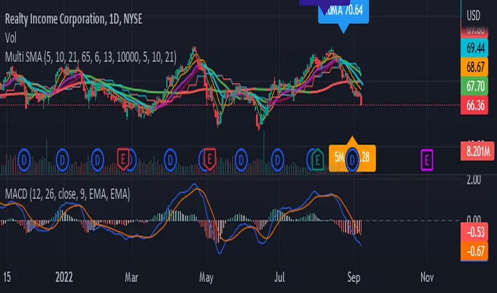497x293 pixels.
Task: Select the MACD (12, 26, close, 9) legend
Action: (x=67, y=194)
